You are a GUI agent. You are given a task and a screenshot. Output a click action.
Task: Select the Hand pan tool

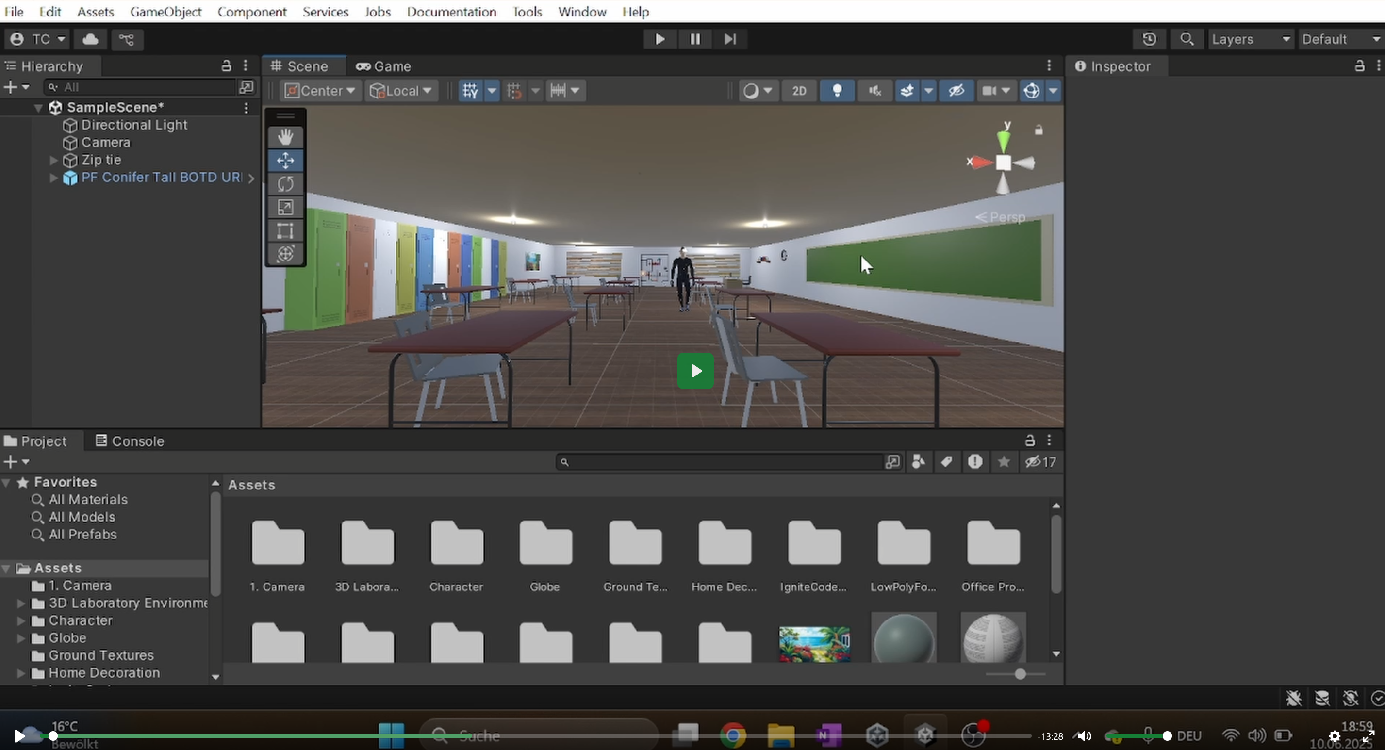pyautogui.click(x=285, y=137)
